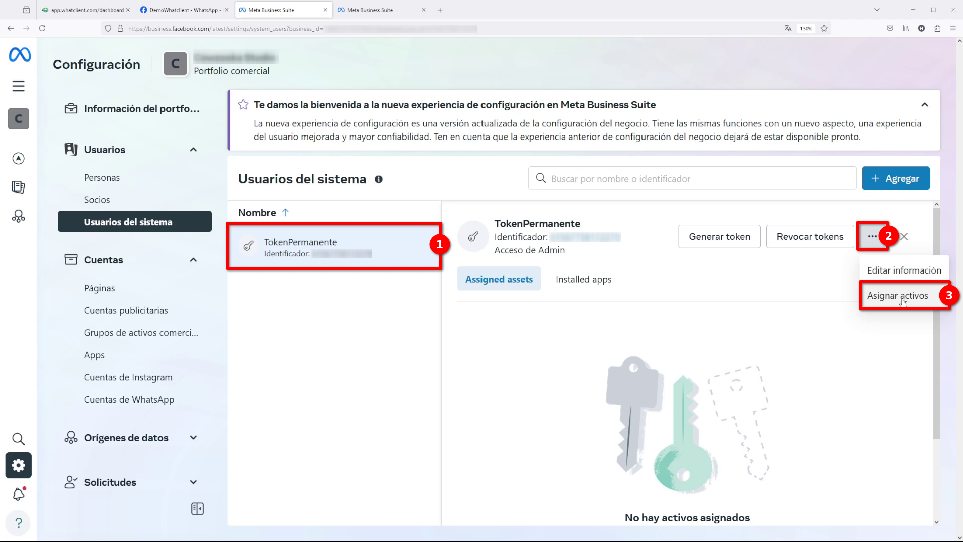963x542 pixels.
Task: Open the Firefox view icon at tab bar start
Action: [x=26, y=10]
